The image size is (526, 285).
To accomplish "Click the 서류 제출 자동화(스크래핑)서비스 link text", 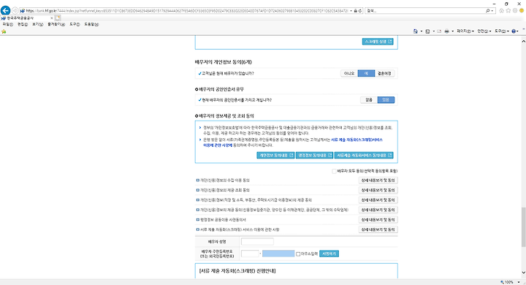I will 357,140.
